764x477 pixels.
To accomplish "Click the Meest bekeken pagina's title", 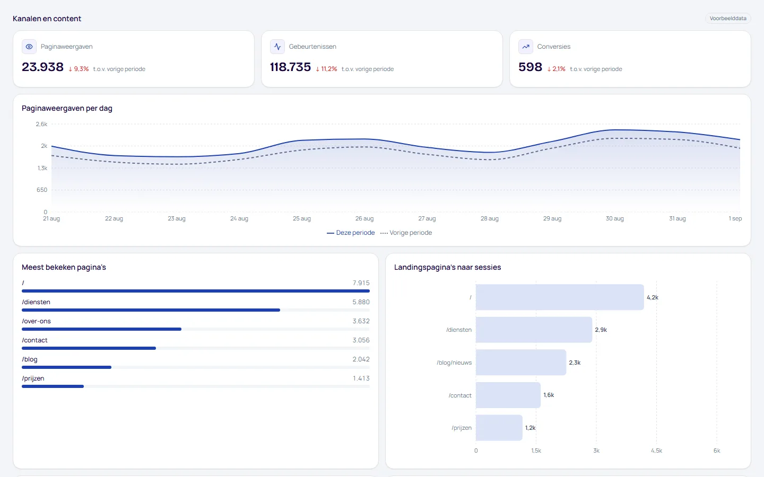I will pyautogui.click(x=64, y=267).
